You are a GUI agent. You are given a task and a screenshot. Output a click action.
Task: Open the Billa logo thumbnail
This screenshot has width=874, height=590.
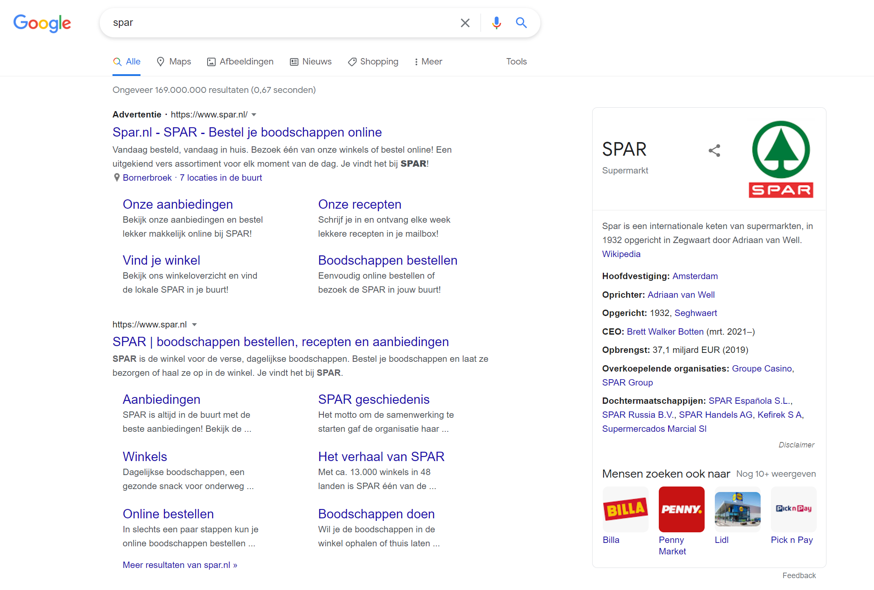(625, 509)
